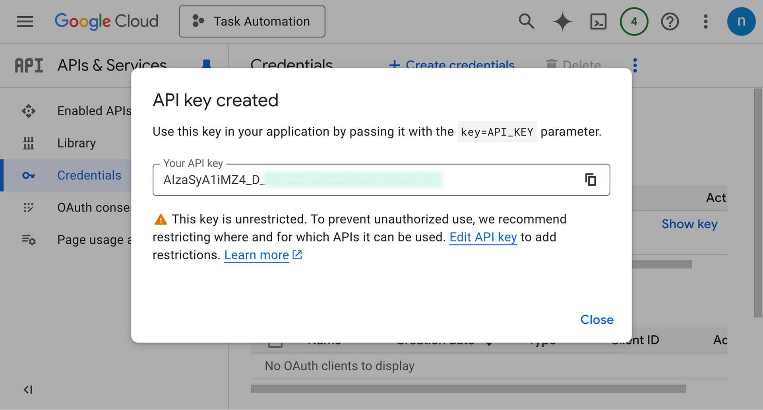
Task: Open the Gemini sparkle assistant
Action: 562,21
